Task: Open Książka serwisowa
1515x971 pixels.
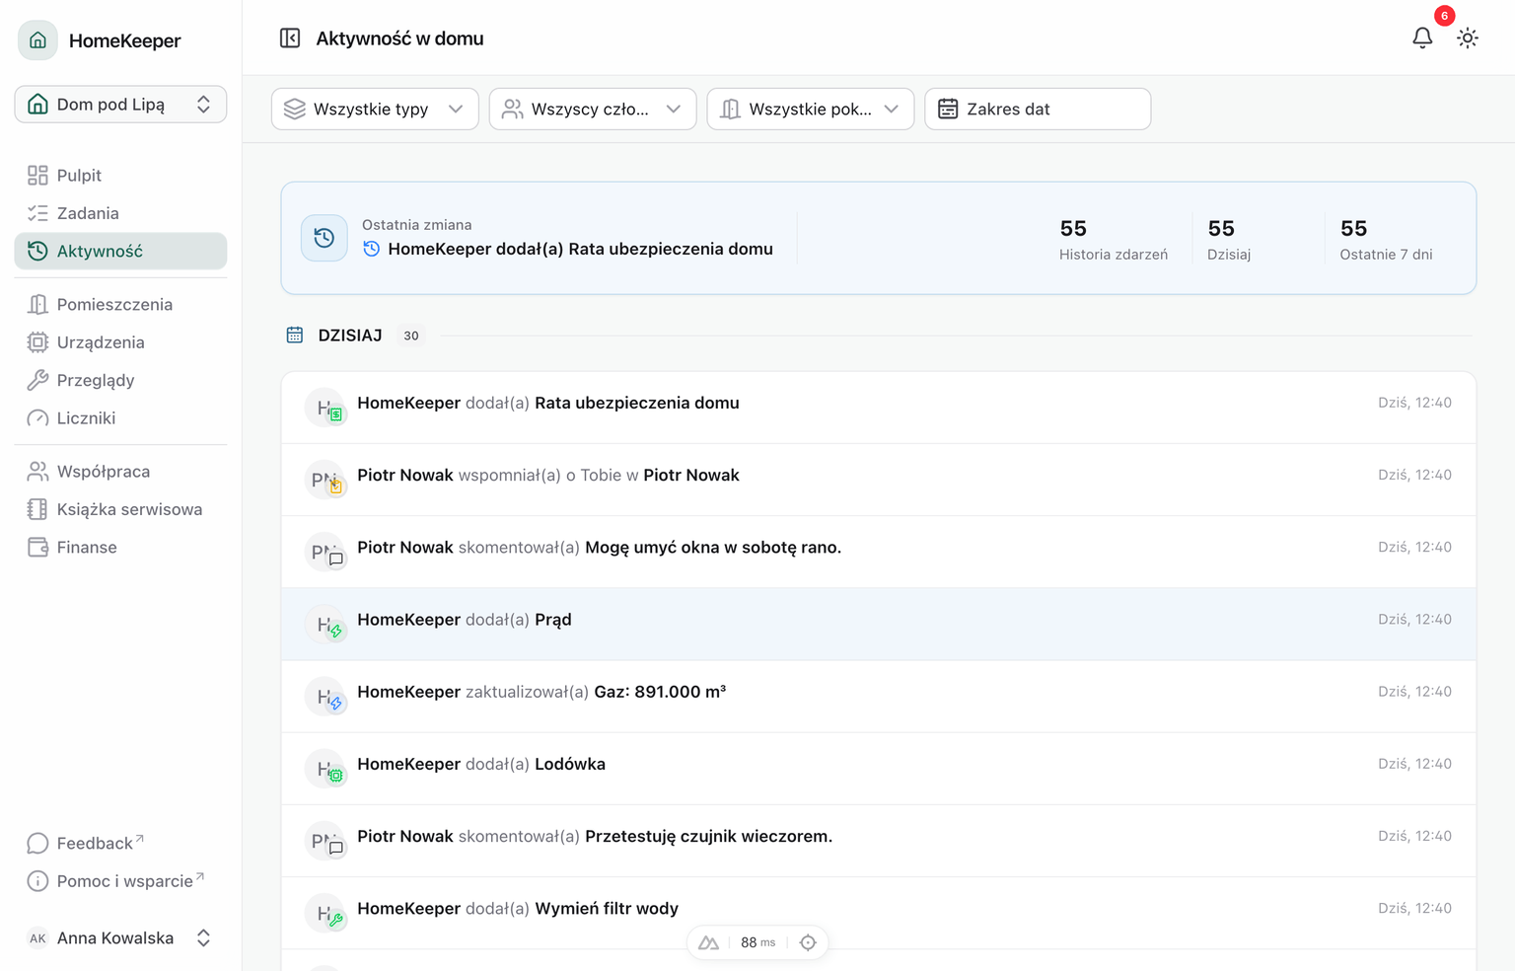Action: (120, 509)
